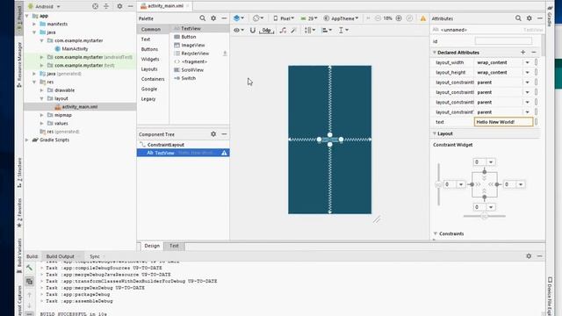This screenshot has width=562, height=316.
Task: Hide the Project tool window
Action: [x=131, y=6]
